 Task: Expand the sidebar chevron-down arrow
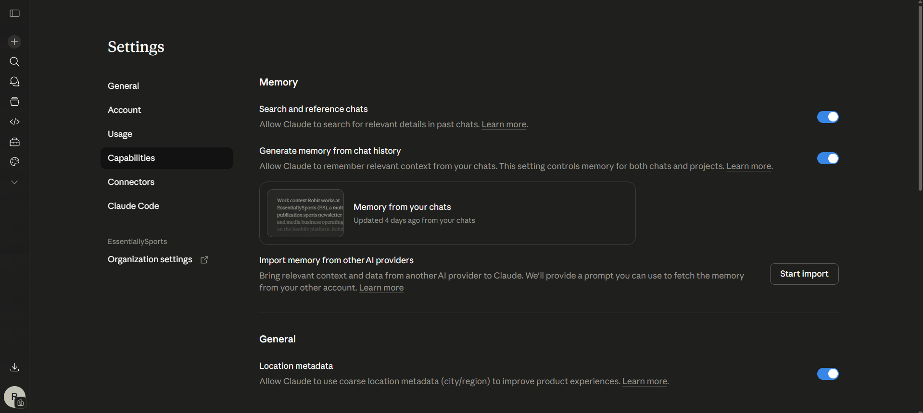point(14,182)
